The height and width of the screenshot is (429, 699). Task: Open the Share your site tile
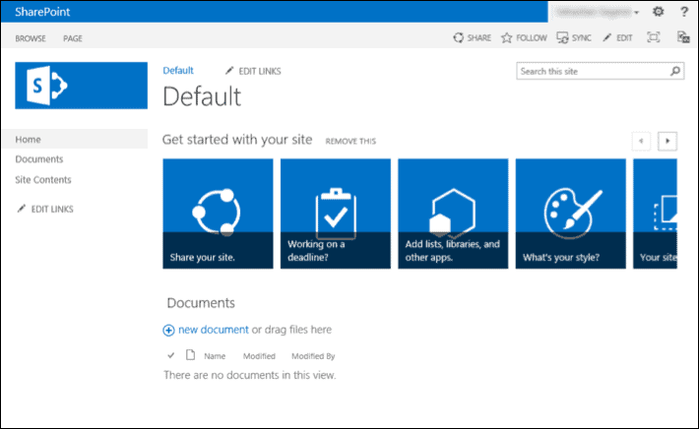pos(218,214)
